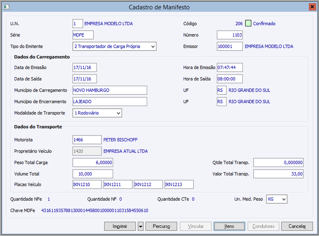319x236 pixels.
Task: Click the Hora de Saída time field
Action: pyautogui.click(x=230, y=79)
